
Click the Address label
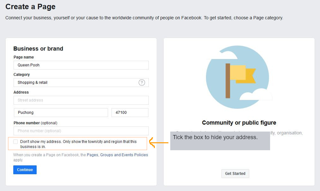click(x=21, y=92)
